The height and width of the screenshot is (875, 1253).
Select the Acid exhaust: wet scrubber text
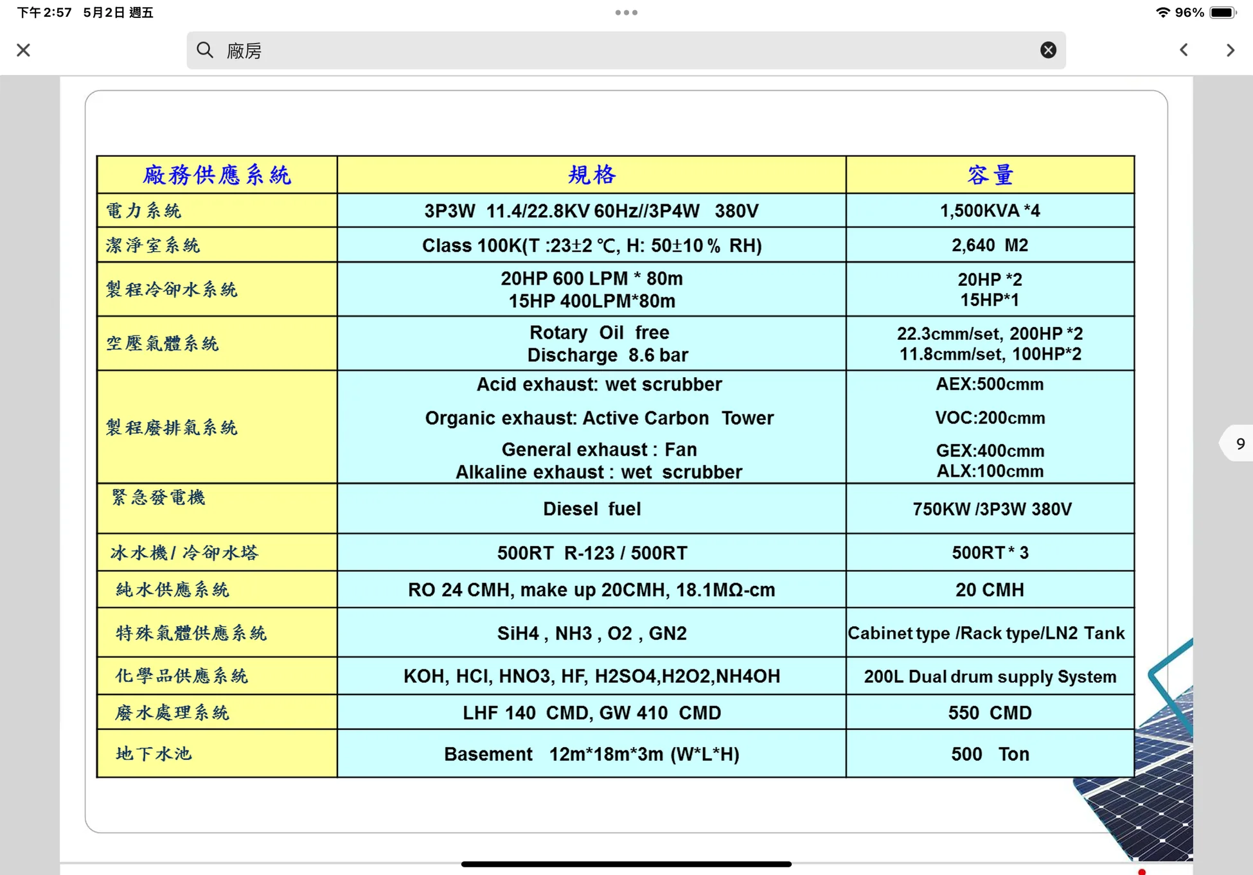(599, 384)
